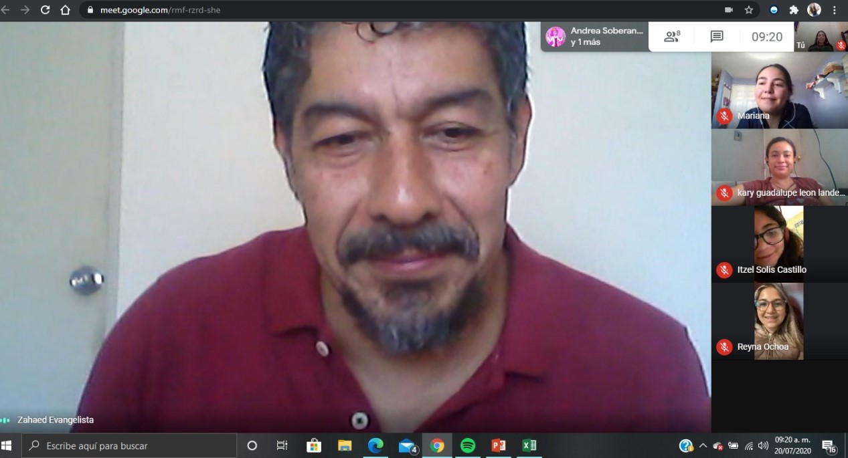Open the taskbar clock showing 20/07/2020
848x458 pixels.
(792, 446)
